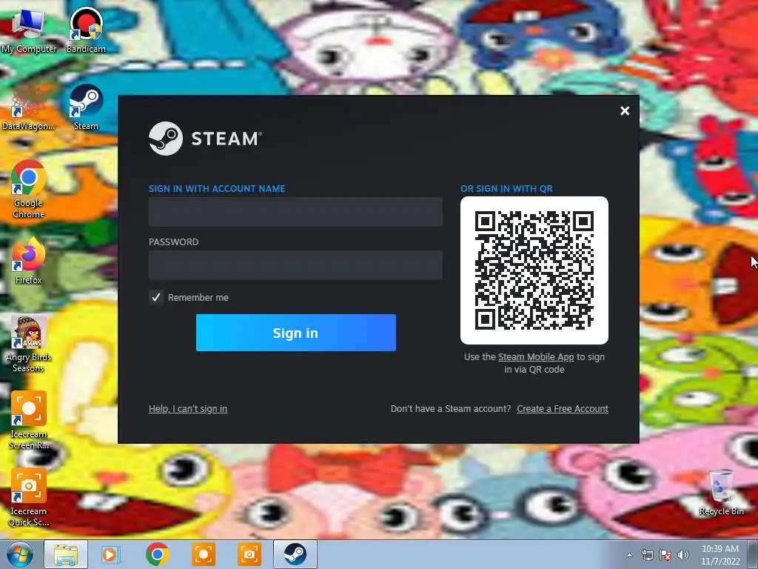Select the DataWagon desktop shortcut

coord(29,107)
